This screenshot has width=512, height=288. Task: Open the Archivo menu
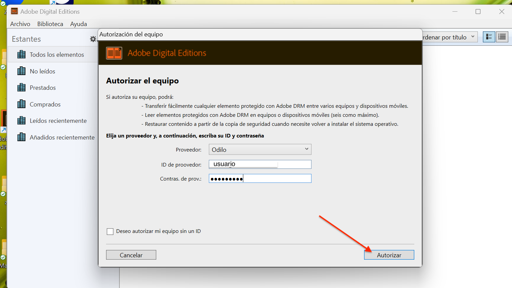click(20, 24)
